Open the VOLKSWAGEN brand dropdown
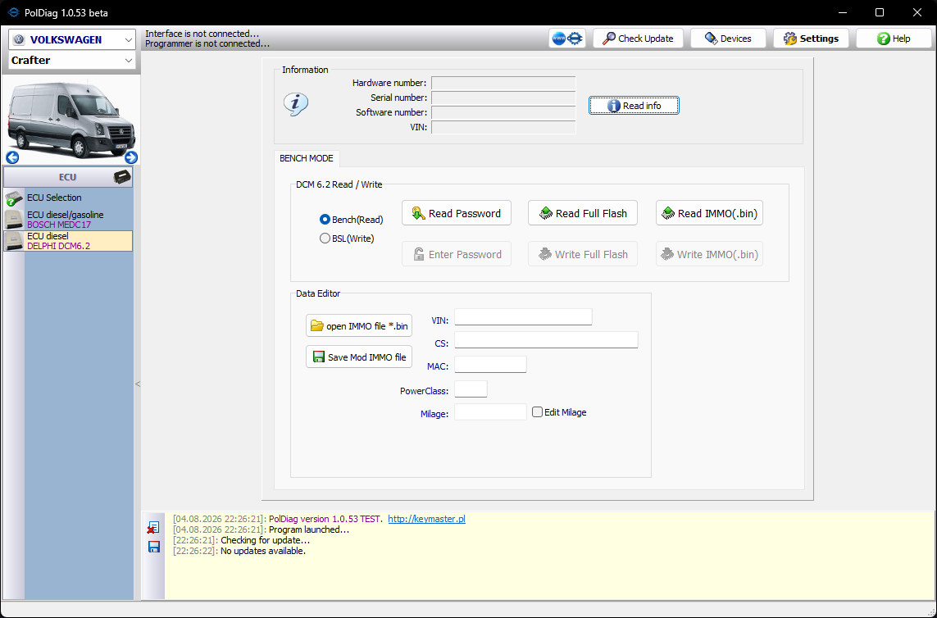 point(71,39)
